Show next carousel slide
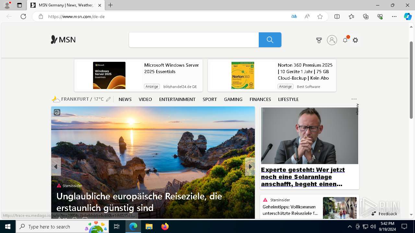 [x=250, y=167]
